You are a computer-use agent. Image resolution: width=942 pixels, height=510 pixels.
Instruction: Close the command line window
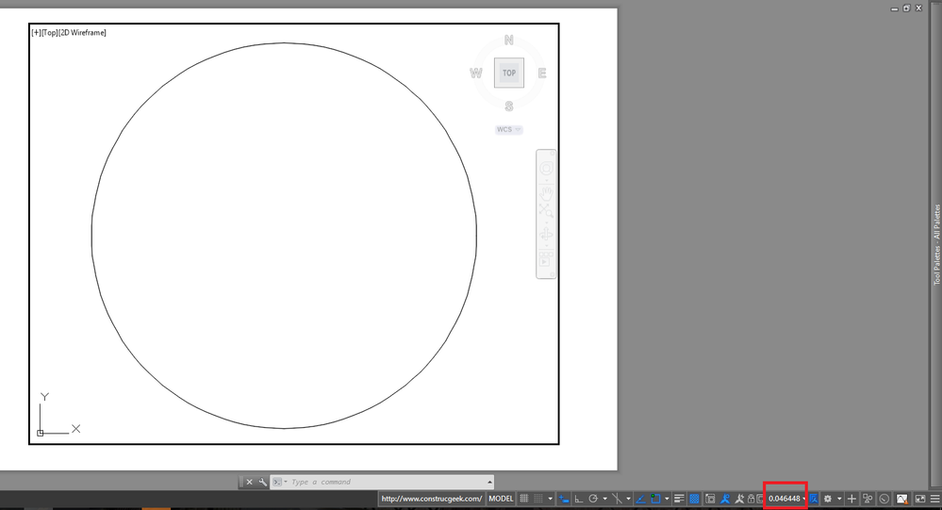[x=249, y=482]
